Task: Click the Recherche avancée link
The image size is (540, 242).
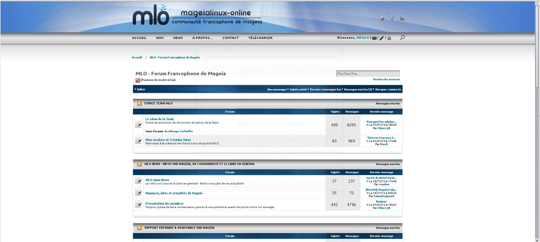Action: [386, 79]
